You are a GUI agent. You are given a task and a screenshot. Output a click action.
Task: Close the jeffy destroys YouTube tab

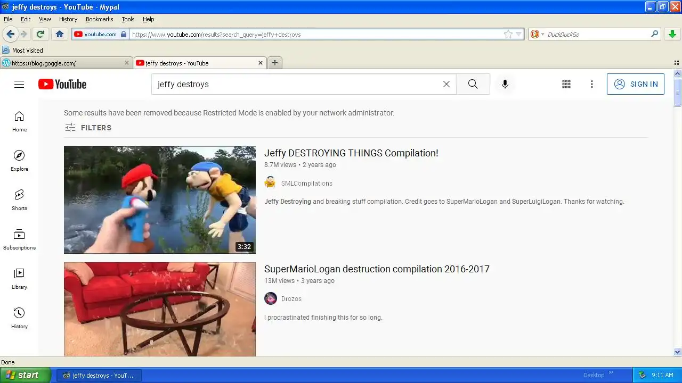261,63
